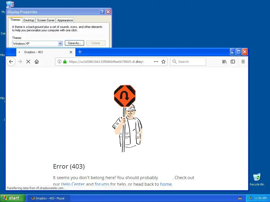Select the Dropbox - 403 browser tab
The image size is (270, 202).
pyautogui.click(x=46, y=52)
